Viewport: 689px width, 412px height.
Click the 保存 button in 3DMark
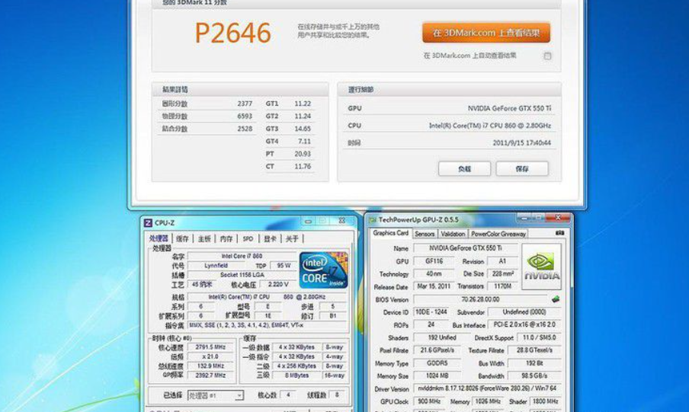(x=522, y=168)
